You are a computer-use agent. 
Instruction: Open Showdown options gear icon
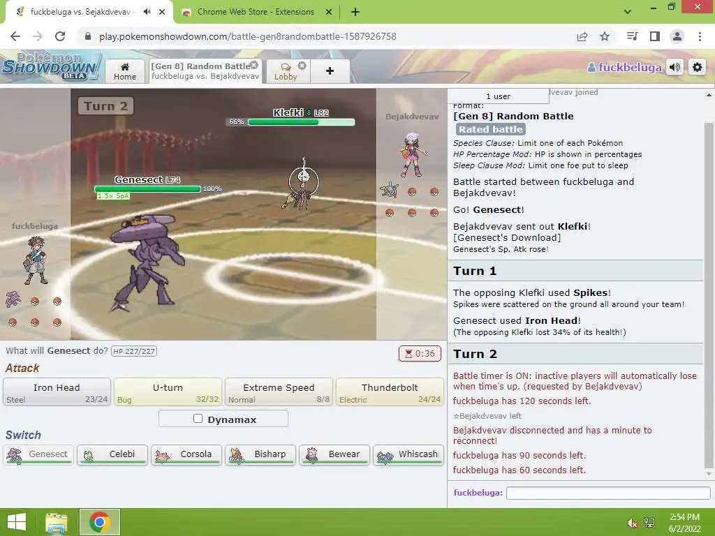[x=698, y=68]
